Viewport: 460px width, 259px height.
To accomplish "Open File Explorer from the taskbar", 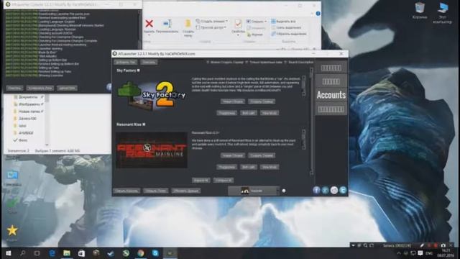I will point(67,253).
